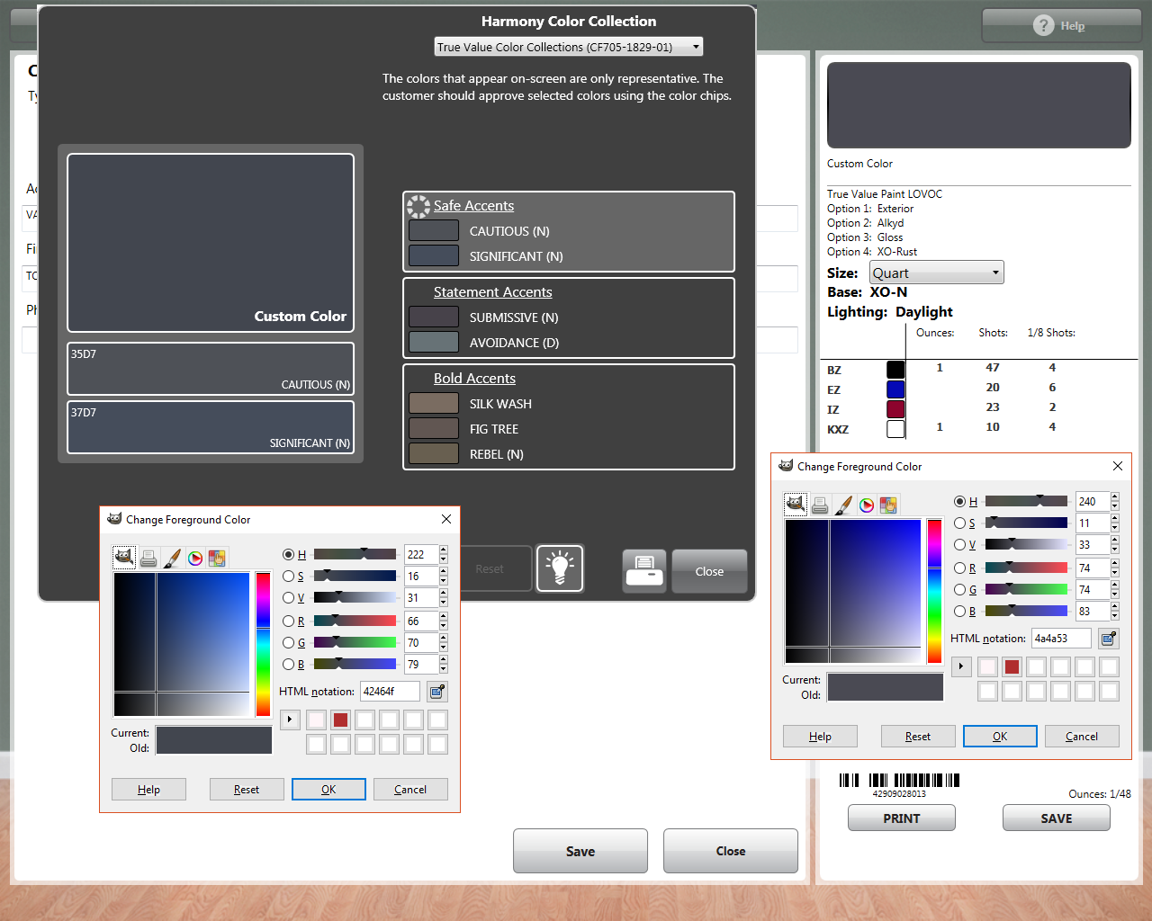1152x921 pixels.
Task: Select the S radio button in left dialog
Action: pyautogui.click(x=288, y=577)
